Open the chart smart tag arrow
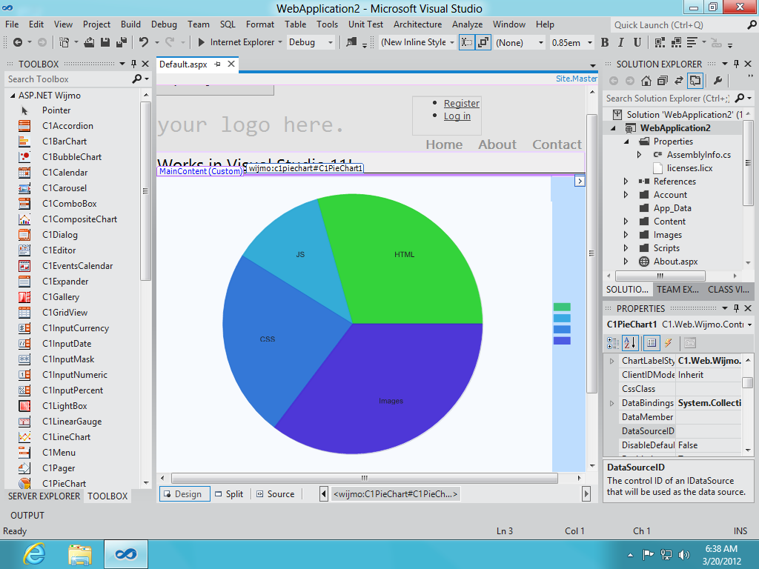This screenshot has width=759, height=569. [x=580, y=181]
